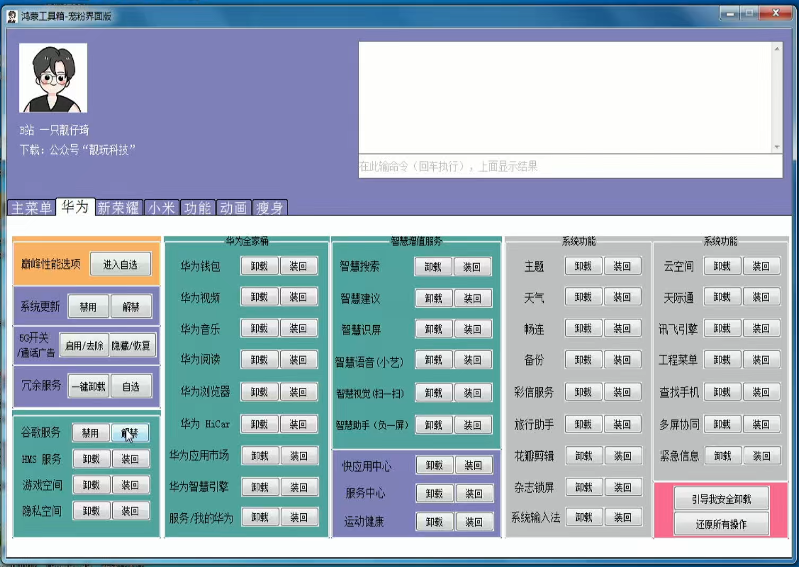Screen dimensions: 799x567
Task: Reinstall 工程菜单 with 装回
Action: (761, 360)
